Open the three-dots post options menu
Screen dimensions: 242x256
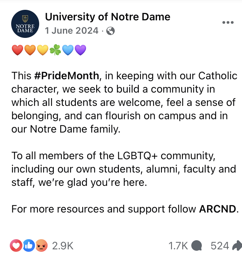tap(228, 23)
